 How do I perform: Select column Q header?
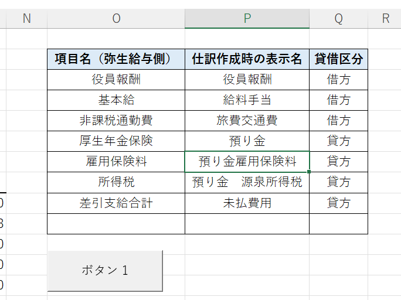click(x=338, y=19)
